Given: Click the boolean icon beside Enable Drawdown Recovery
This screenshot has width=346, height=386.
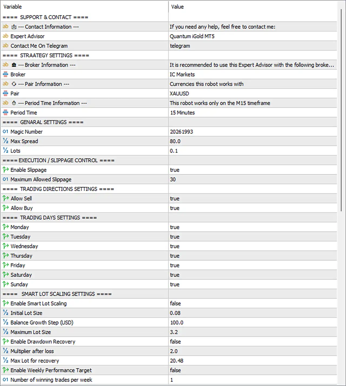Looking at the screenshot, I should 5,341.
